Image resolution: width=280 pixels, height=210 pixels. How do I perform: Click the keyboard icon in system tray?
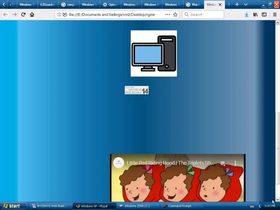click(252, 206)
